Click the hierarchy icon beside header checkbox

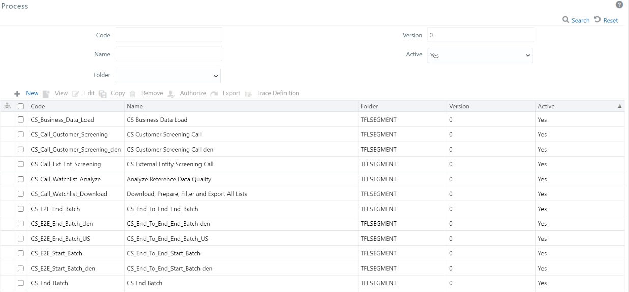coord(7,106)
